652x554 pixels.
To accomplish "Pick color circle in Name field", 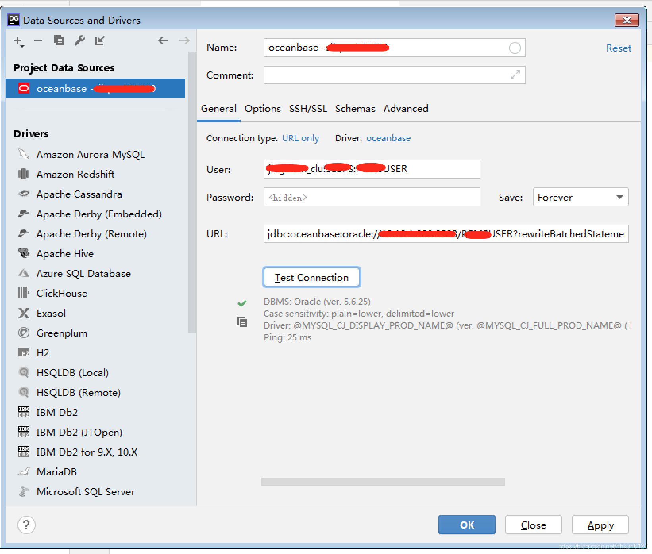I will pos(515,48).
